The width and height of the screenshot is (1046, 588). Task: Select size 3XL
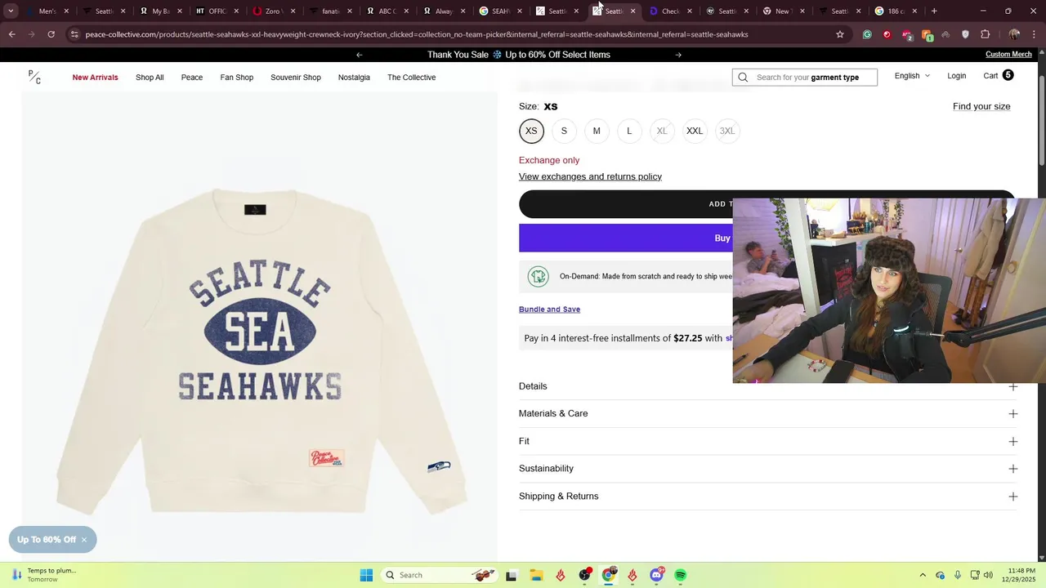click(x=727, y=131)
